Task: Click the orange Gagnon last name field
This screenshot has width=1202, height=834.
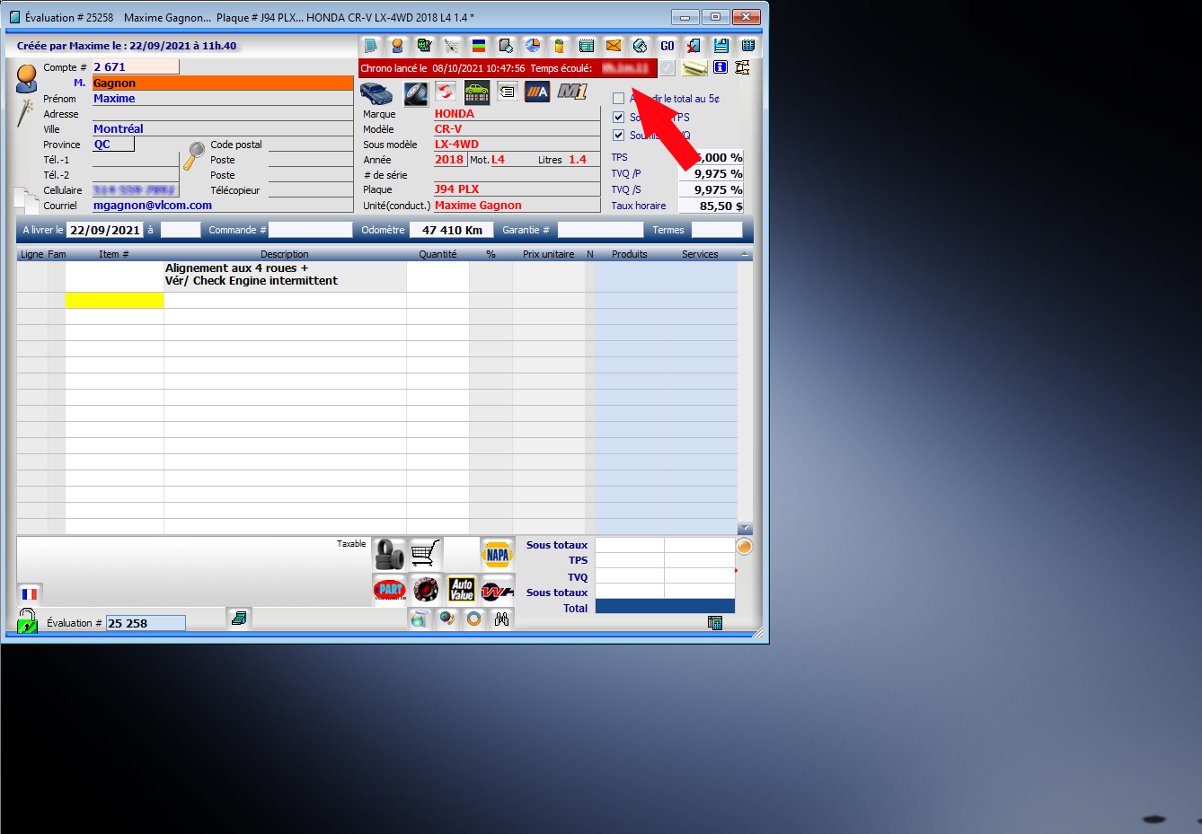Action: click(223, 83)
